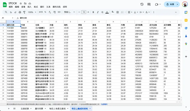
Task: Redo the last action
Action: (x=15, y=12)
